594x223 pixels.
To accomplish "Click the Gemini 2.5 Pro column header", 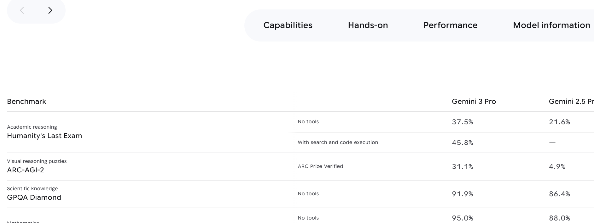I will [571, 101].
